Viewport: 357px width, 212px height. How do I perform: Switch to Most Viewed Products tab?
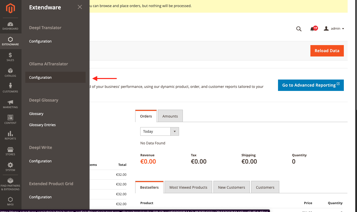[188, 187]
